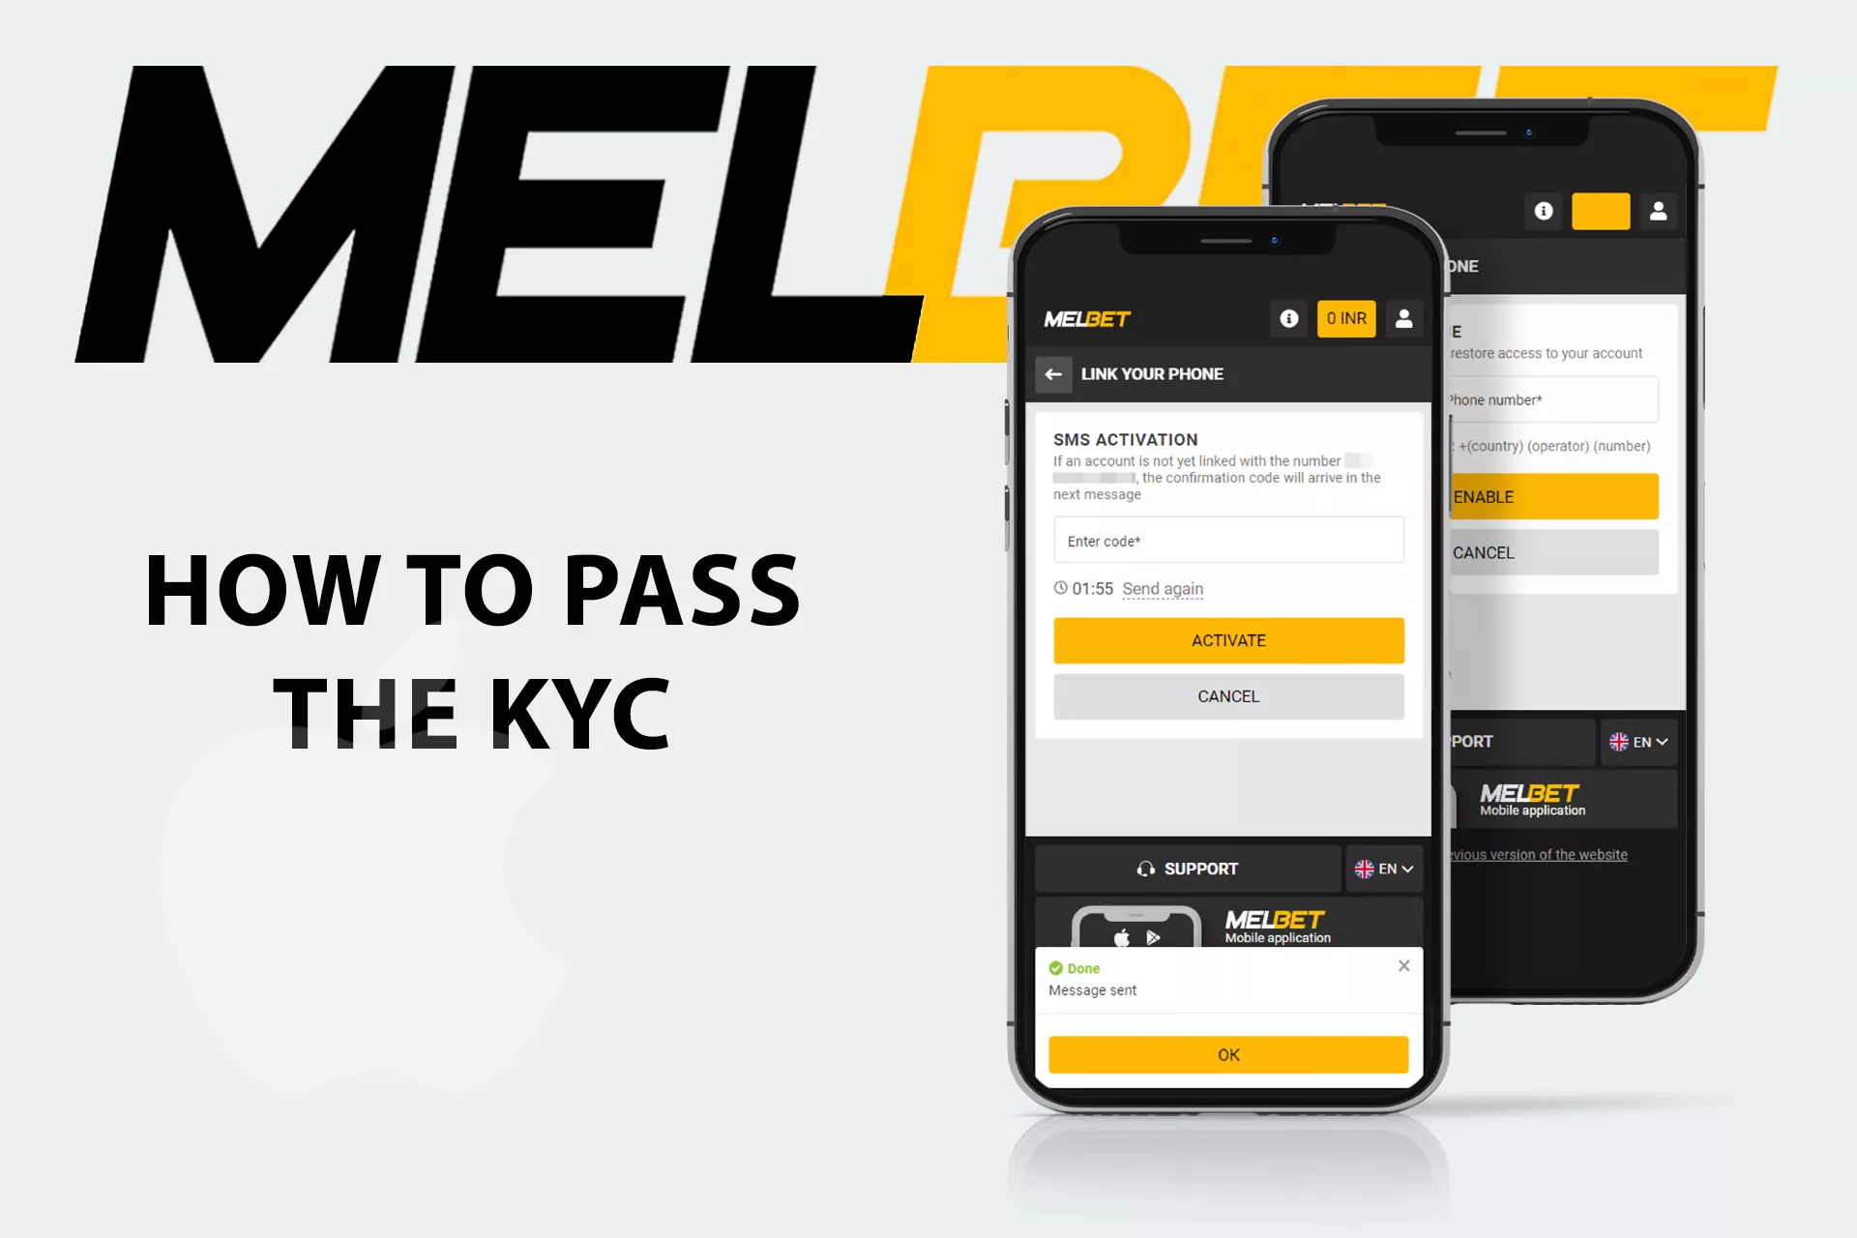Click the MELBET info icon

[x=1283, y=318]
